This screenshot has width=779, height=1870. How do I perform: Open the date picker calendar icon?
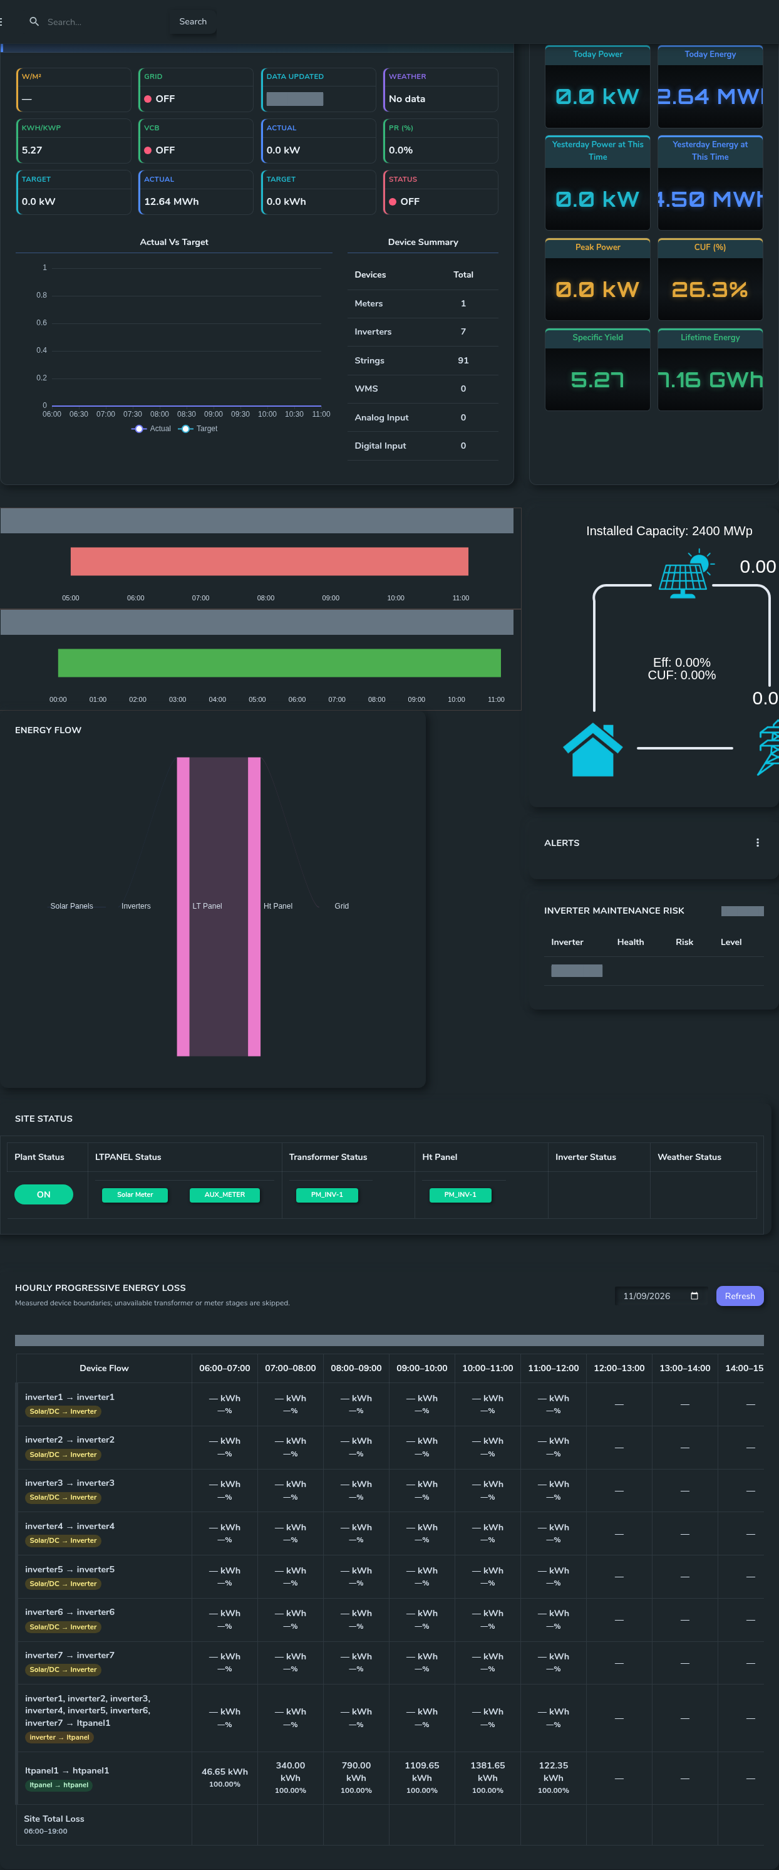pos(694,1296)
